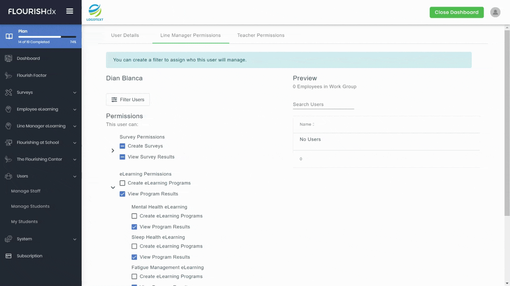Toggle the hamburger menu icon
510x286 pixels.
tap(70, 11)
